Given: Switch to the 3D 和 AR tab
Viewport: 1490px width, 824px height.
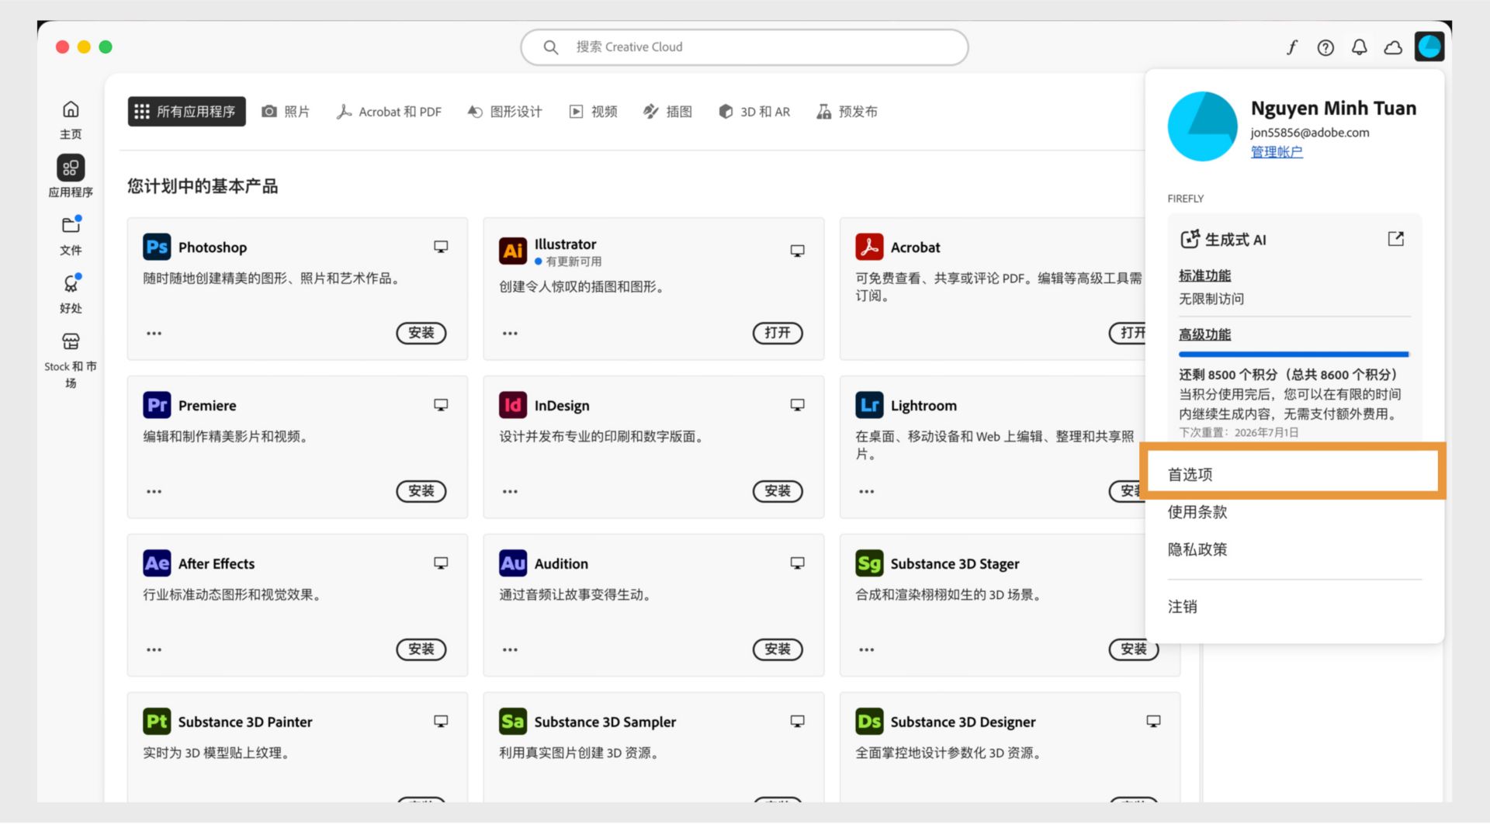Looking at the screenshot, I should tap(754, 112).
